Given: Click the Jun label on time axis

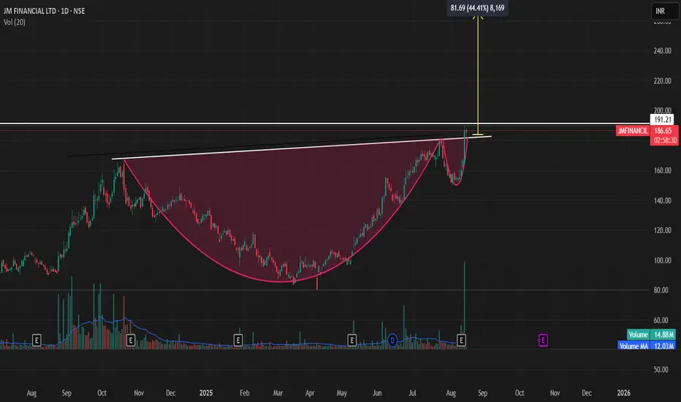Looking at the screenshot, I should point(377,393).
